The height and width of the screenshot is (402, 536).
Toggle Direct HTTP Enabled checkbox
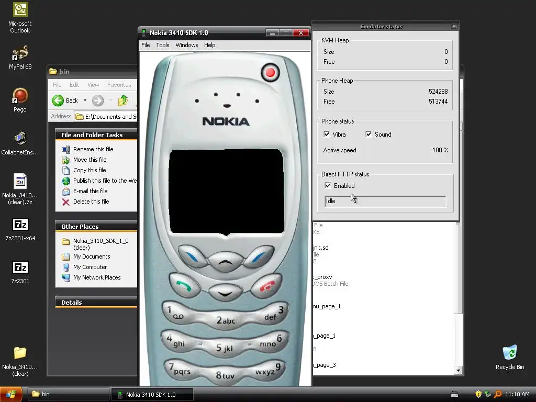[x=328, y=185]
